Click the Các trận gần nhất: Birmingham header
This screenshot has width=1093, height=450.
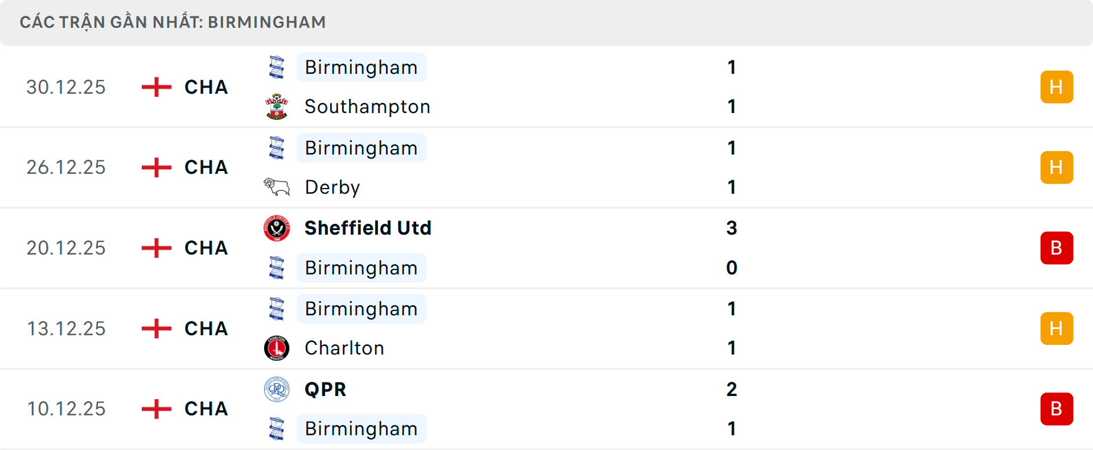coord(173,22)
